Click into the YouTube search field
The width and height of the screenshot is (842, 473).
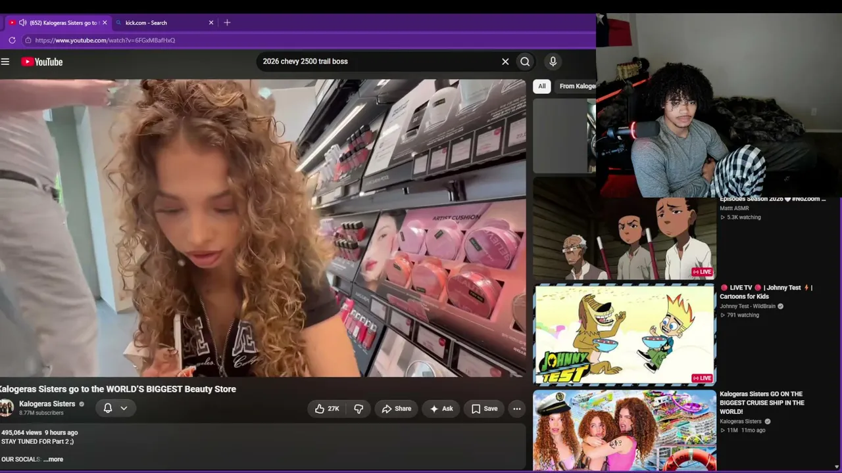tap(378, 61)
